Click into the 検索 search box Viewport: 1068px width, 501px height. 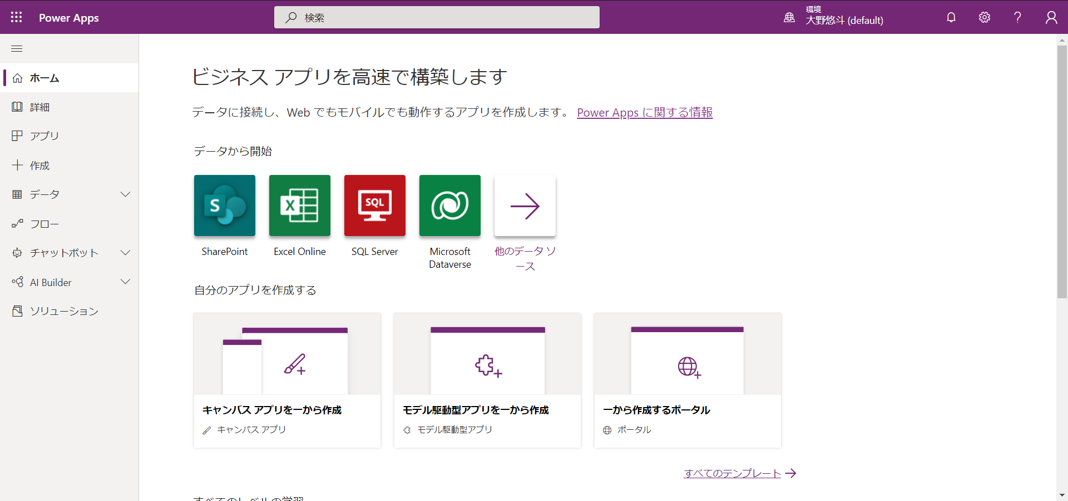tap(437, 17)
